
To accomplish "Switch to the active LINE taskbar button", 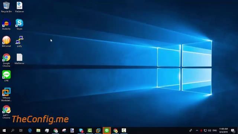I will coord(107,131).
